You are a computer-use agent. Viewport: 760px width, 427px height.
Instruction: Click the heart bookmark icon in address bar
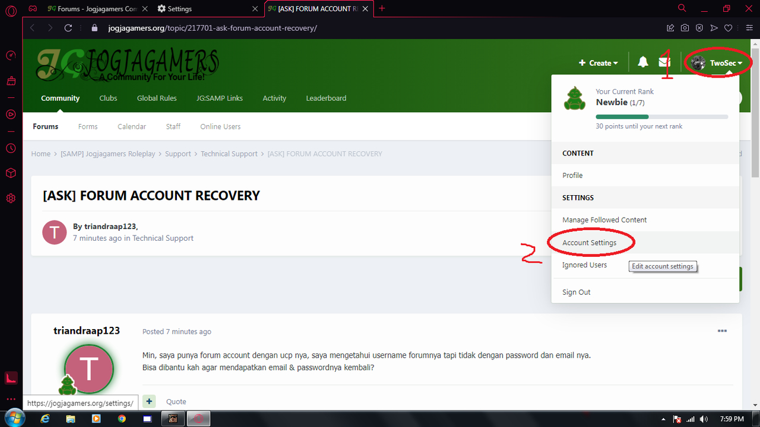click(729, 28)
